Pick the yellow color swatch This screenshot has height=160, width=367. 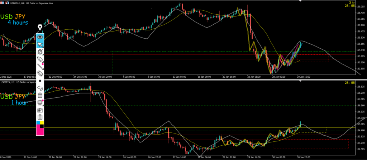pyautogui.click(x=42, y=123)
